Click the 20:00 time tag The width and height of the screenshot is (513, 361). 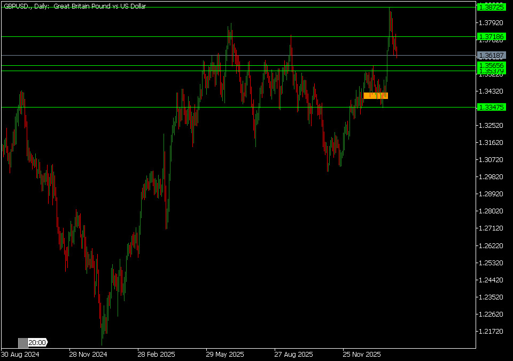click(37, 342)
